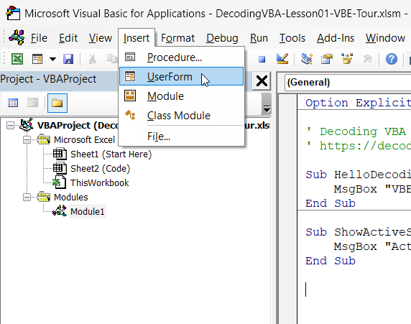The width and height of the screenshot is (411, 324).
Task: Select VBAProject root in project tree
Action: point(78,125)
